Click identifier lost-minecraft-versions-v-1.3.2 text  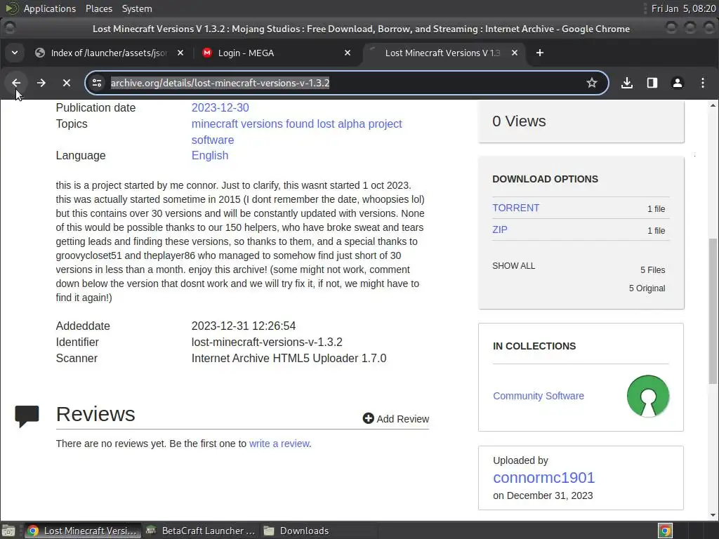coord(267,342)
